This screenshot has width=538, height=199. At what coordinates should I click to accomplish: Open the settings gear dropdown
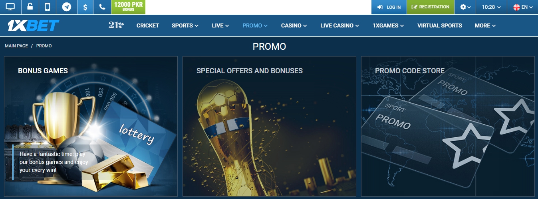click(x=465, y=7)
